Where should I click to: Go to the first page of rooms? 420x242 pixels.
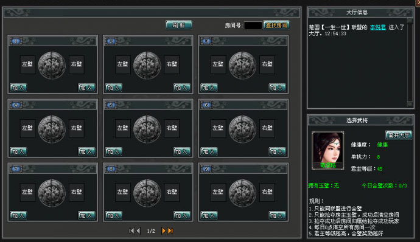(131, 230)
